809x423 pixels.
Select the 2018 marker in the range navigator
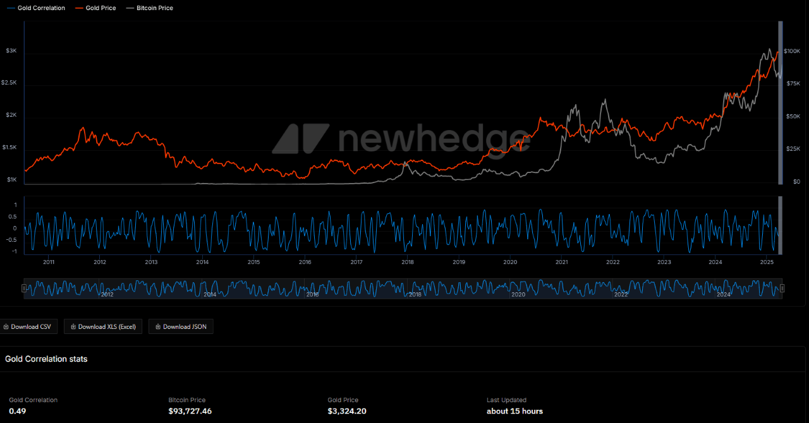pos(415,294)
